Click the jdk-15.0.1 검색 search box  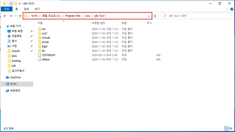point(196,16)
